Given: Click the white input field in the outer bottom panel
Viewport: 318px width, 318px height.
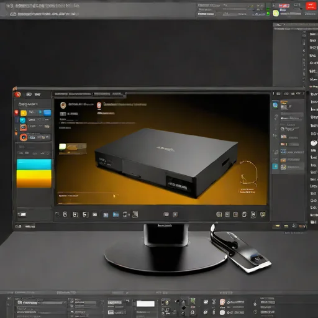Looking at the screenshot, I should pos(145,304).
